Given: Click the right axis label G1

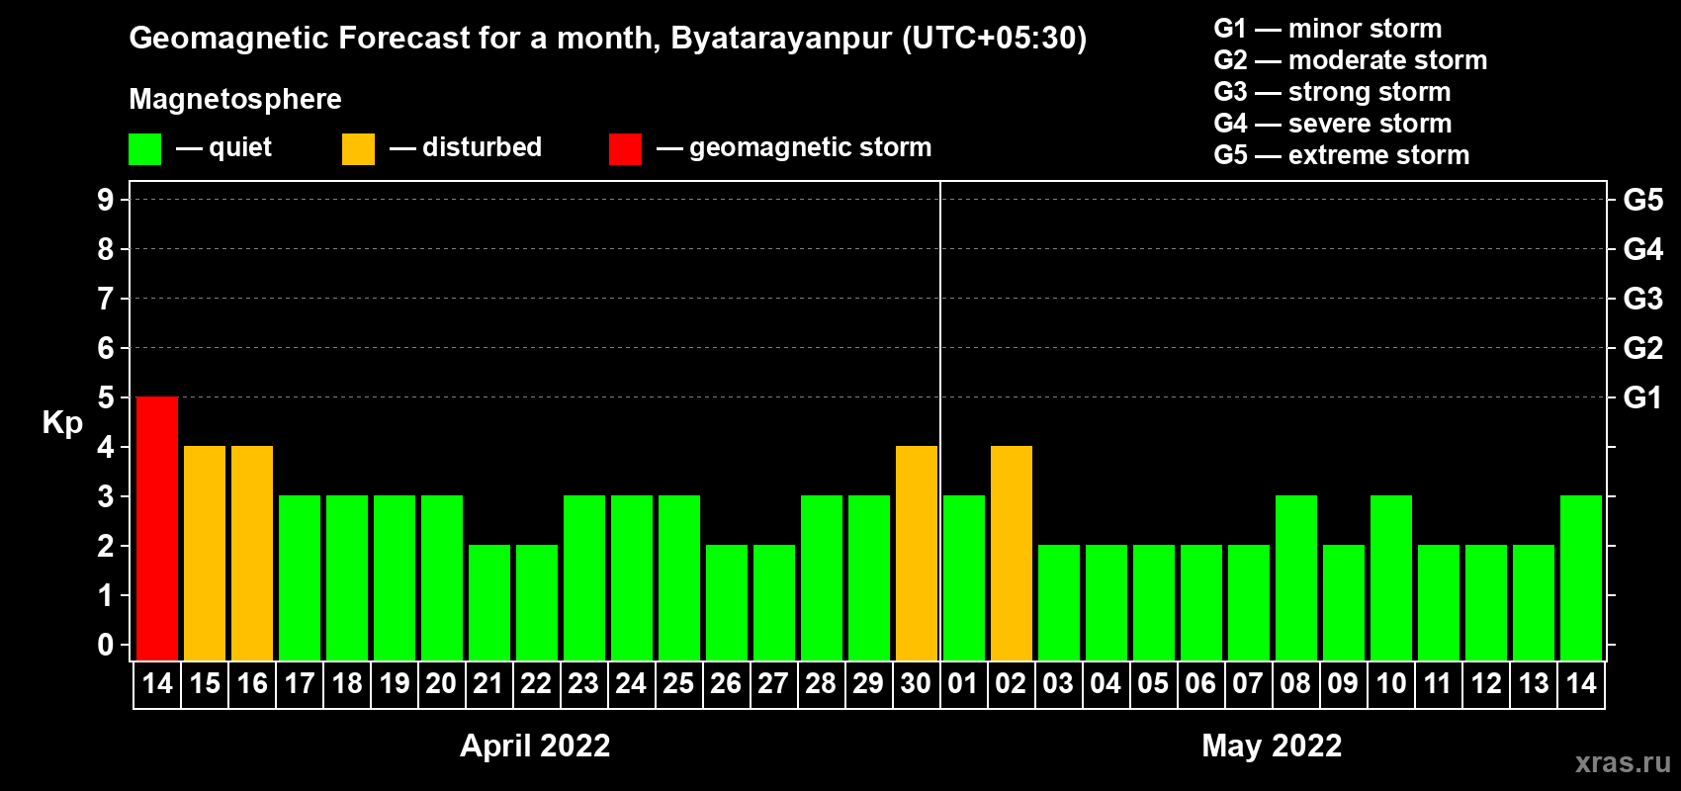Looking at the screenshot, I should pyautogui.click(x=1643, y=397).
